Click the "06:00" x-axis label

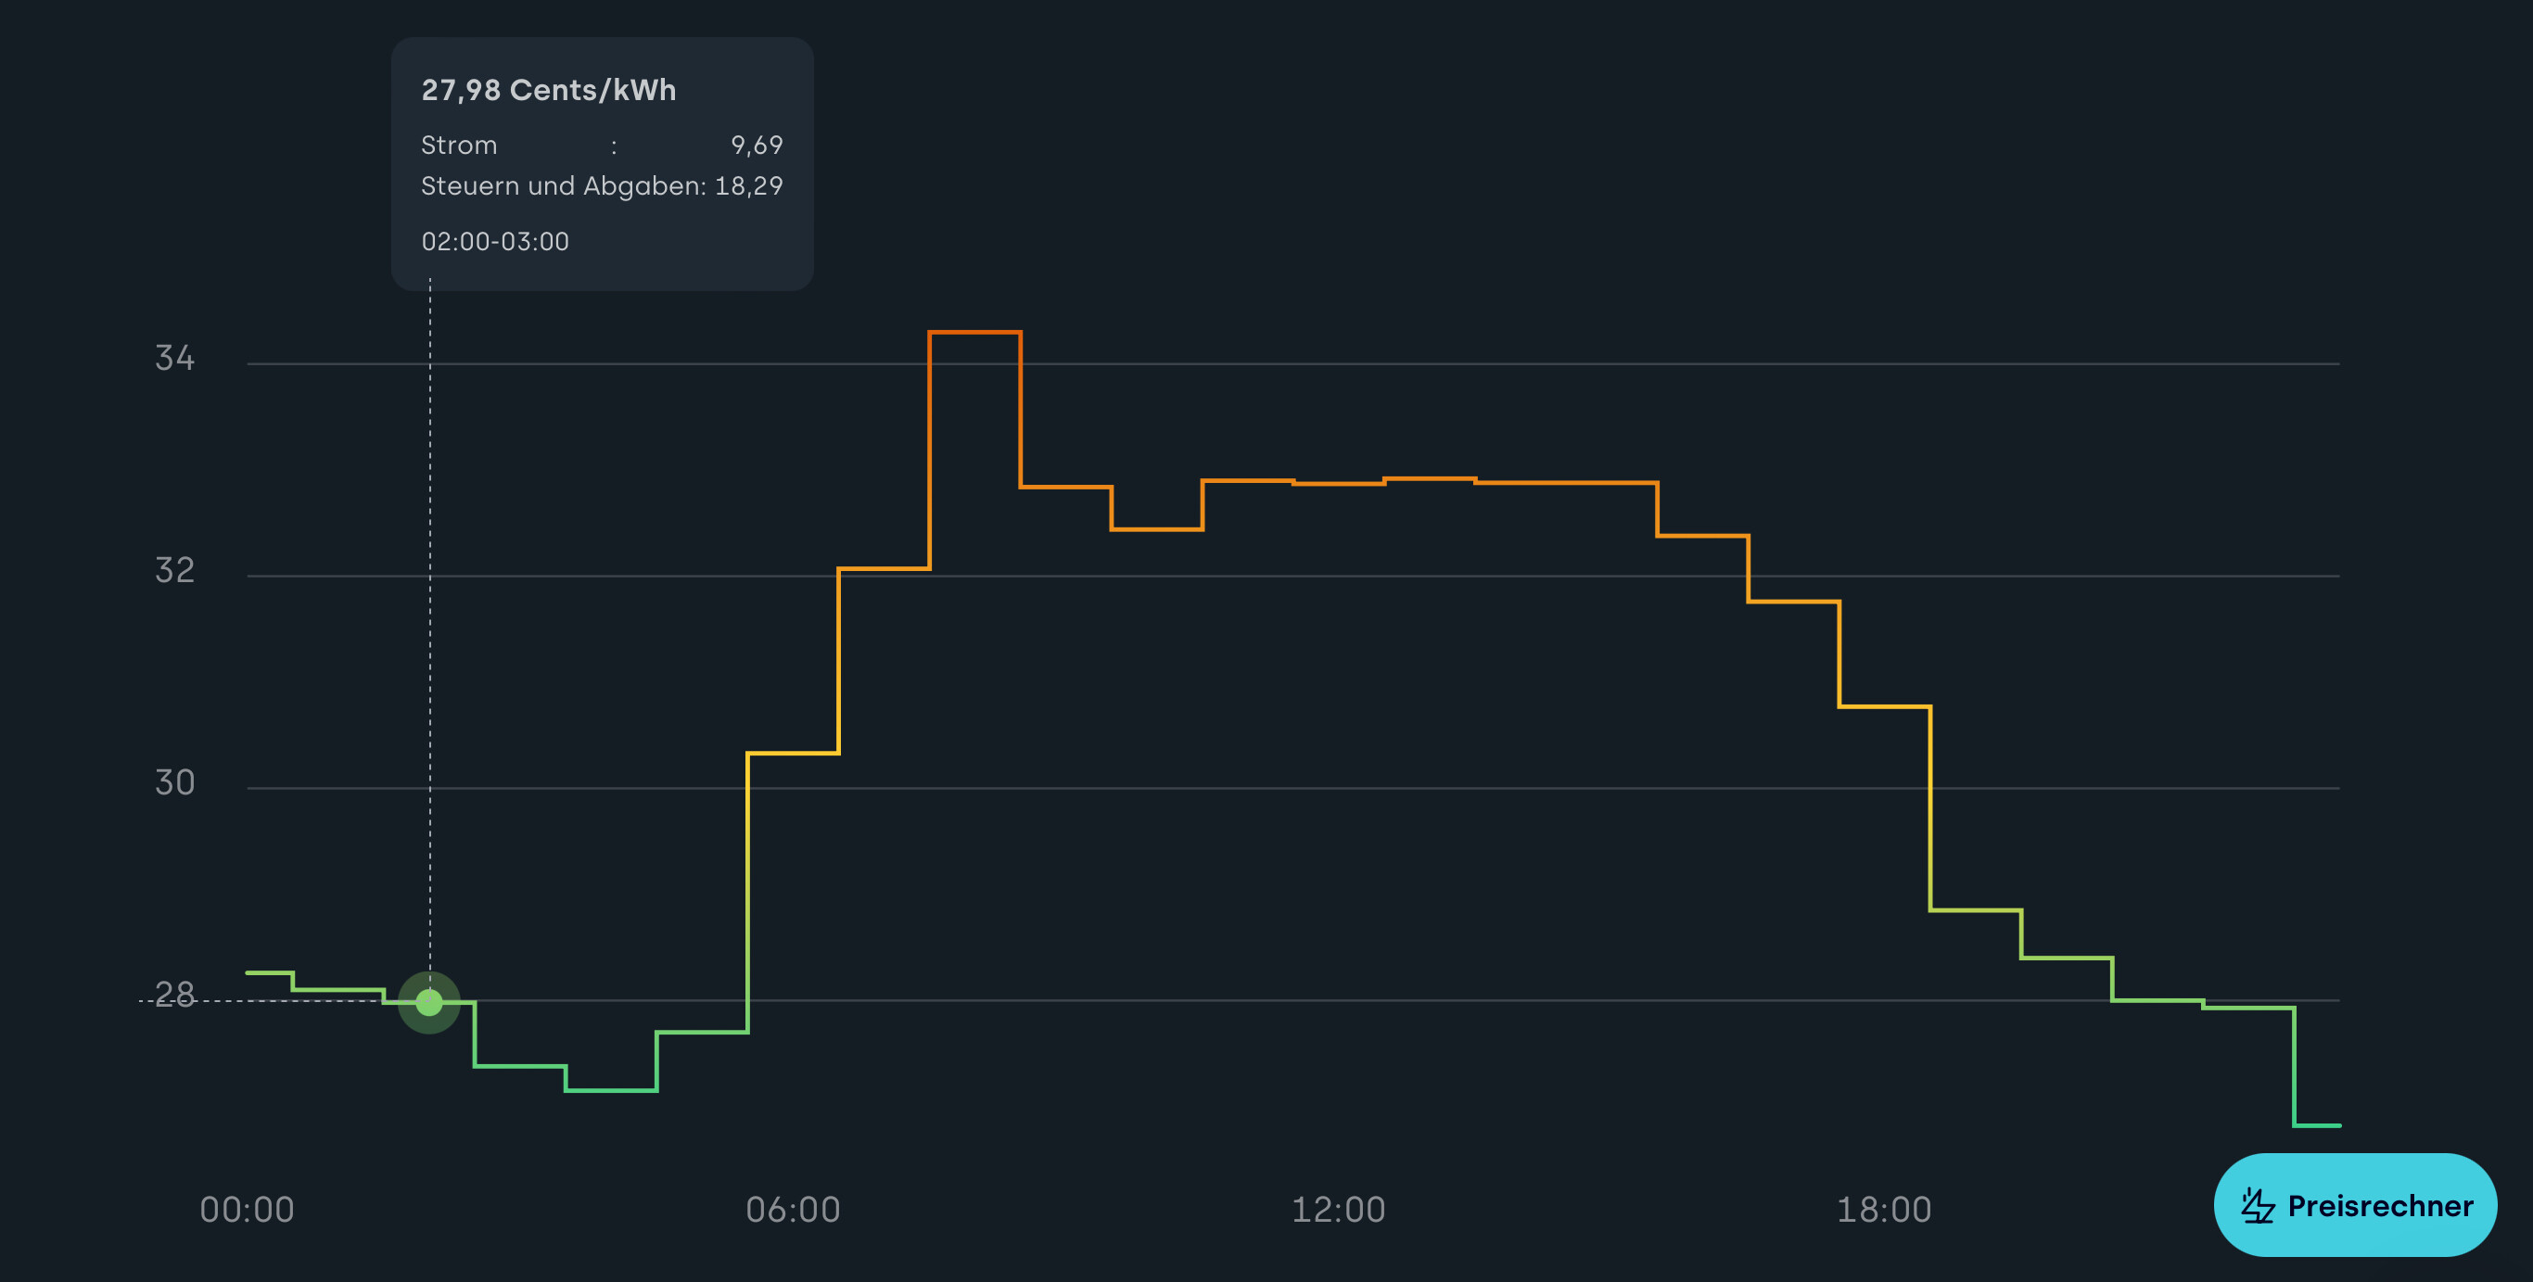(x=793, y=1210)
